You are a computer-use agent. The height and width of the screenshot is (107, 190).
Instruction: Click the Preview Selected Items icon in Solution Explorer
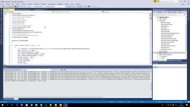182,12
